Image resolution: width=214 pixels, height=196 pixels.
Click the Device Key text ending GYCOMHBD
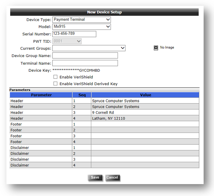tap(76, 71)
